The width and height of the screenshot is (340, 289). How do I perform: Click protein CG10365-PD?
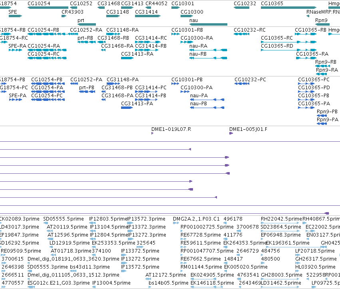tap(314, 88)
